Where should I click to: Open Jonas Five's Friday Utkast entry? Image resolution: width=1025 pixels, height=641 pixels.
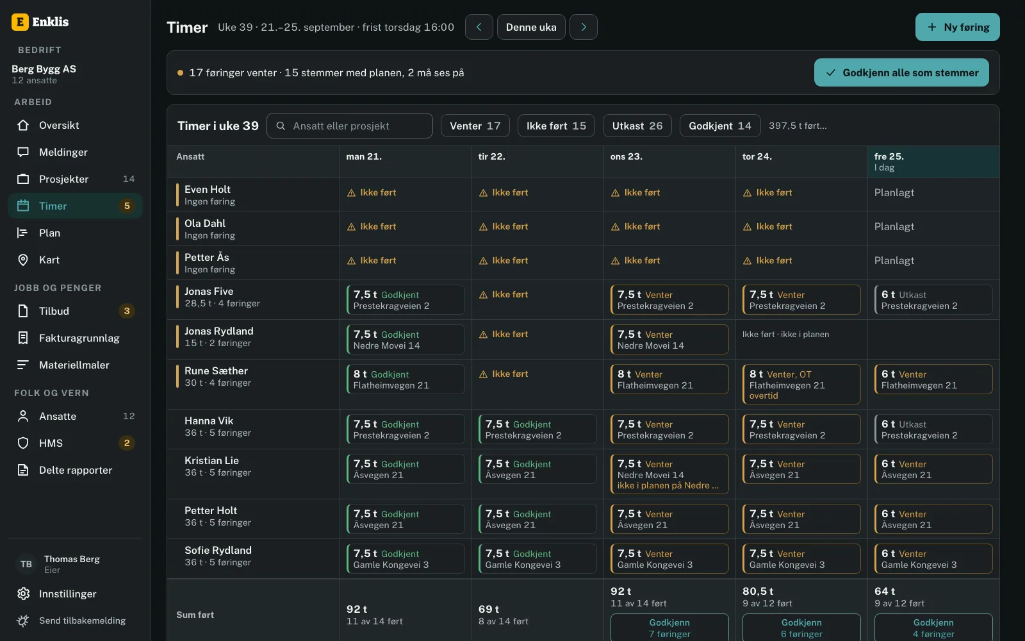tap(933, 300)
